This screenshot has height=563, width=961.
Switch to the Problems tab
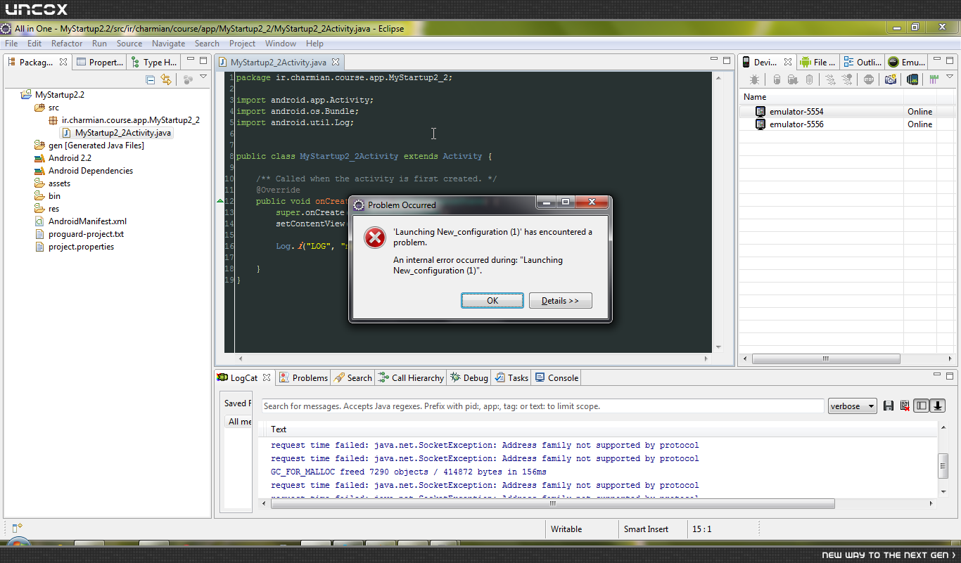[x=303, y=377]
